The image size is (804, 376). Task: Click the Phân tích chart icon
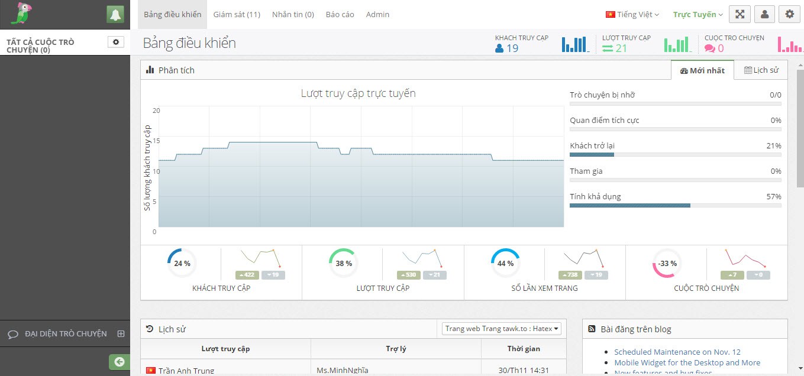point(150,70)
